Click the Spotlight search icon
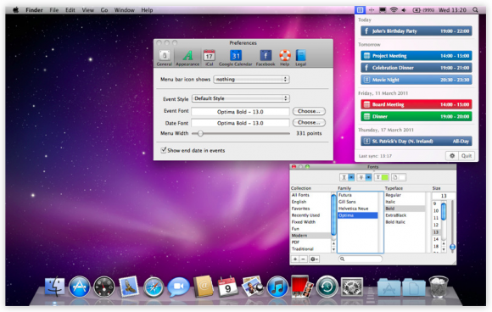 (475, 10)
